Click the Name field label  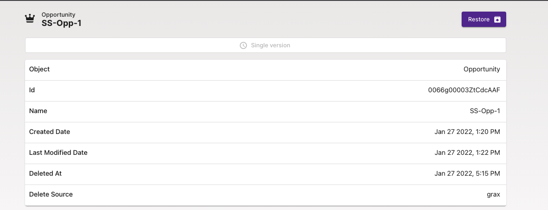tap(38, 111)
